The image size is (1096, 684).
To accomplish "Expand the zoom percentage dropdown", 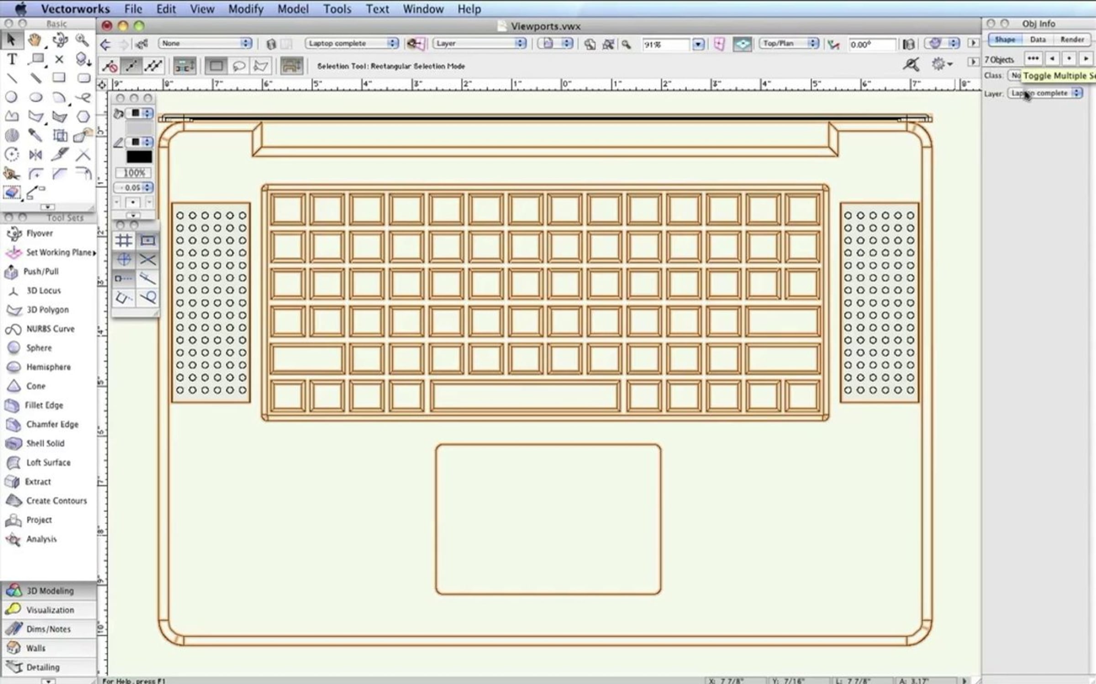I will pos(698,44).
